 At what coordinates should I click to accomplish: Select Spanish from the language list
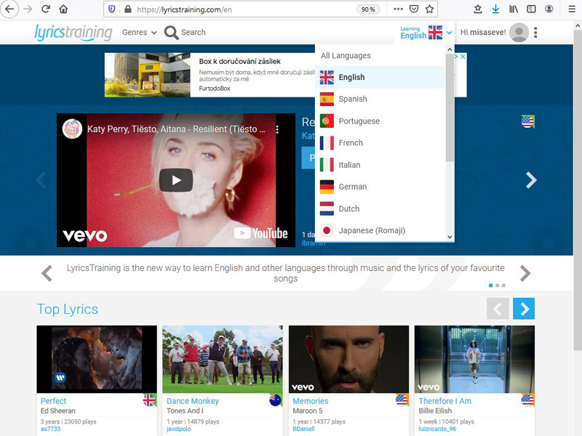(x=353, y=100)
